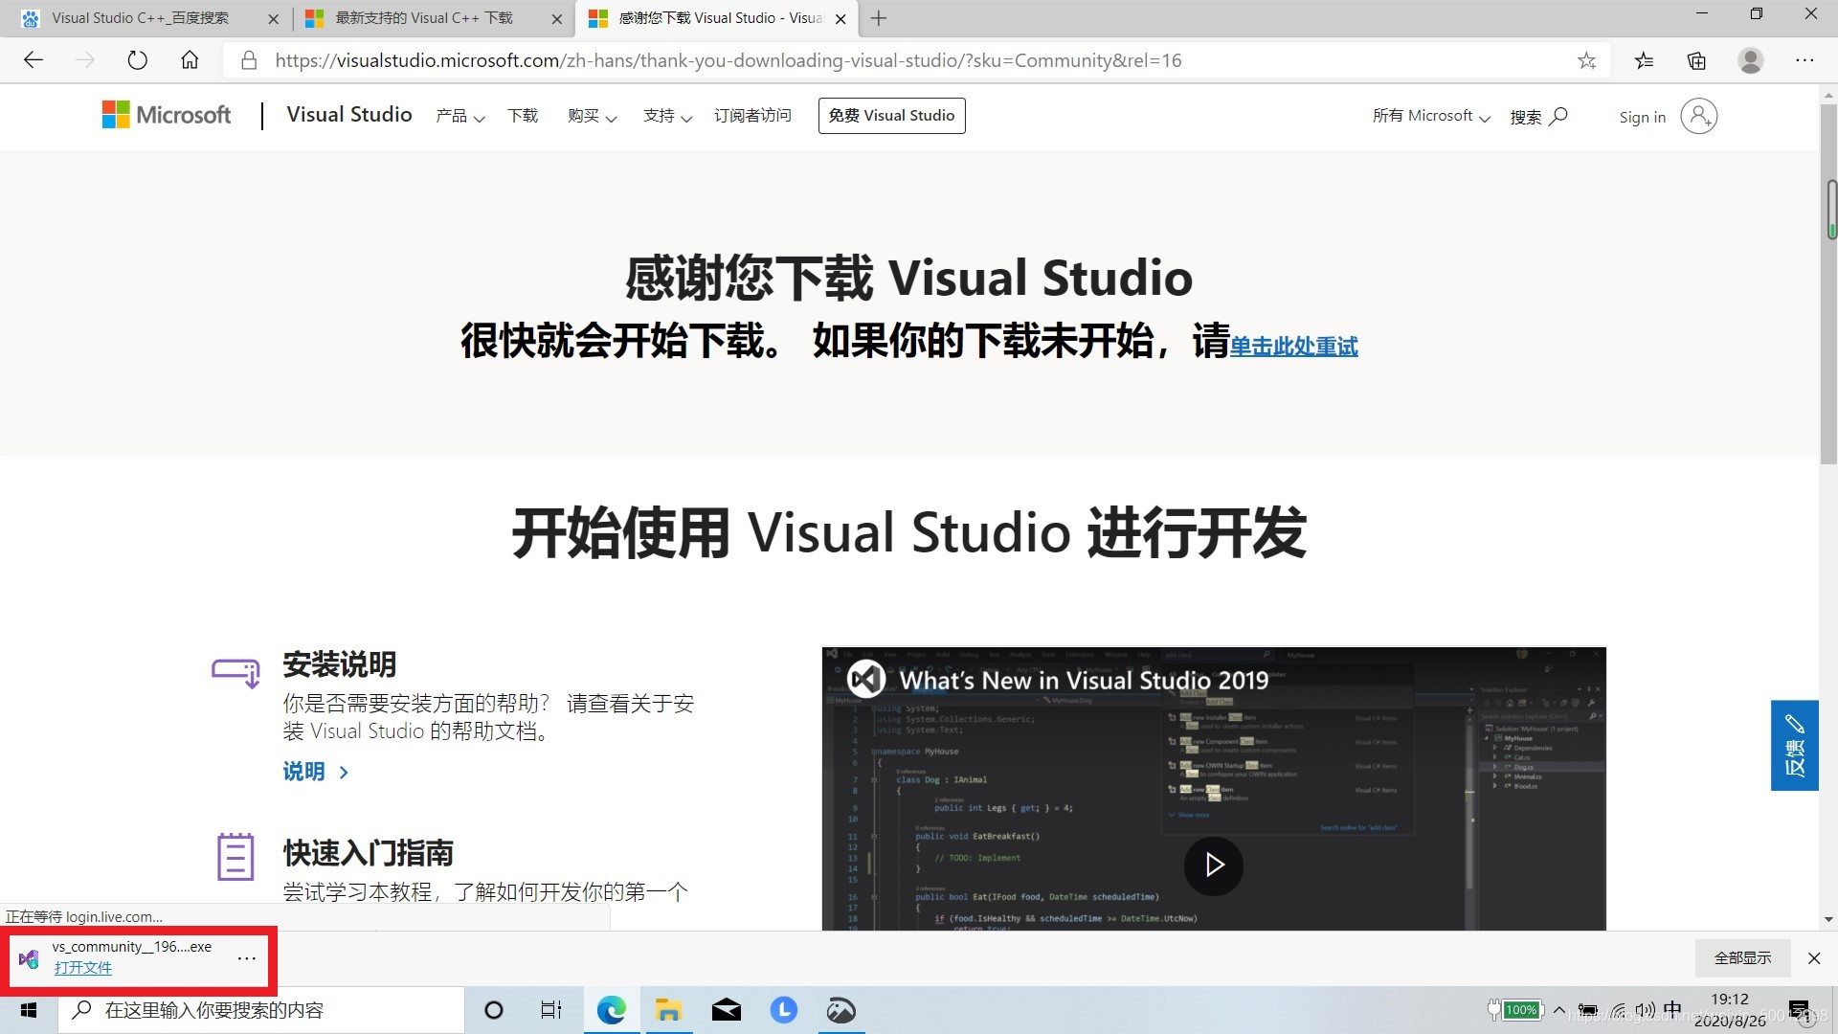1838x1034 pixels.
Task: Click the scrollbar down arrow
Action: 1828,919
